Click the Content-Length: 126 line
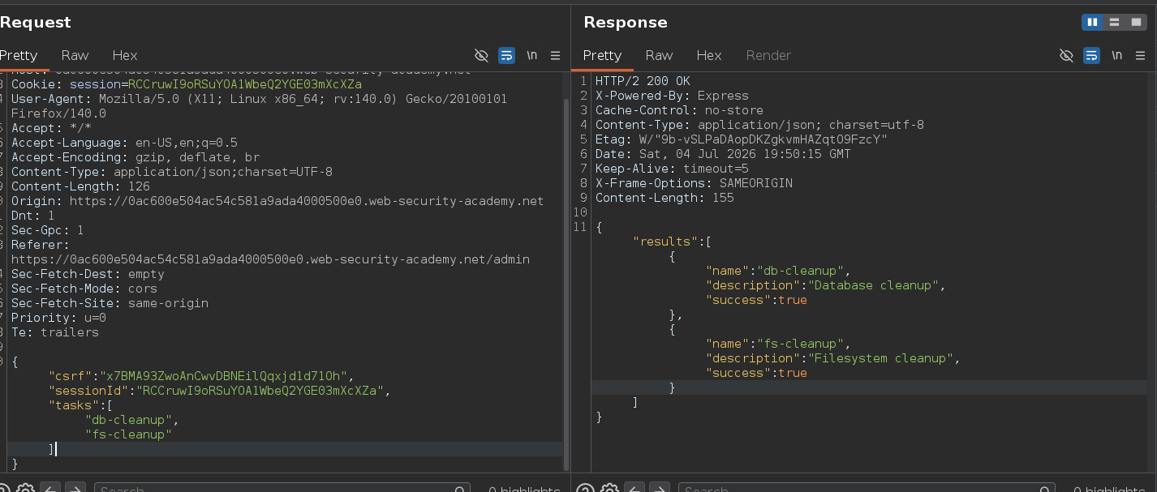1157x492 pixels. [80, 186]
